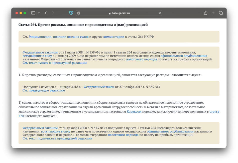Open комментарии to article 264
This screenshot has height=163, width=238.
coord(114,37)
